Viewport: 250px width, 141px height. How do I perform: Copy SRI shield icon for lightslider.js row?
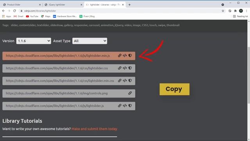(x=130, y=106)
